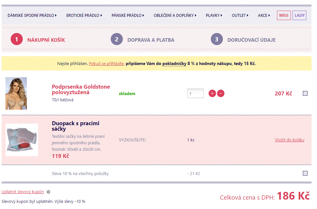Open the washing bags product thumbnail
Viewport: 317px width, 209px height.
22,140
